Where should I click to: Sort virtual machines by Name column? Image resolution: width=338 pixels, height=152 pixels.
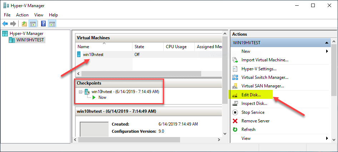[104, 47]
